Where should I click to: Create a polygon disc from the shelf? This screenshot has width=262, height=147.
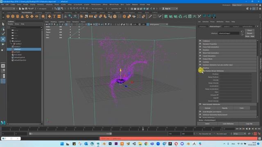(36, 16)
